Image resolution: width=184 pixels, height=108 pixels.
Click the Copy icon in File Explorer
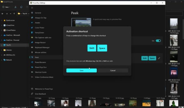click(x=21, y=7)
